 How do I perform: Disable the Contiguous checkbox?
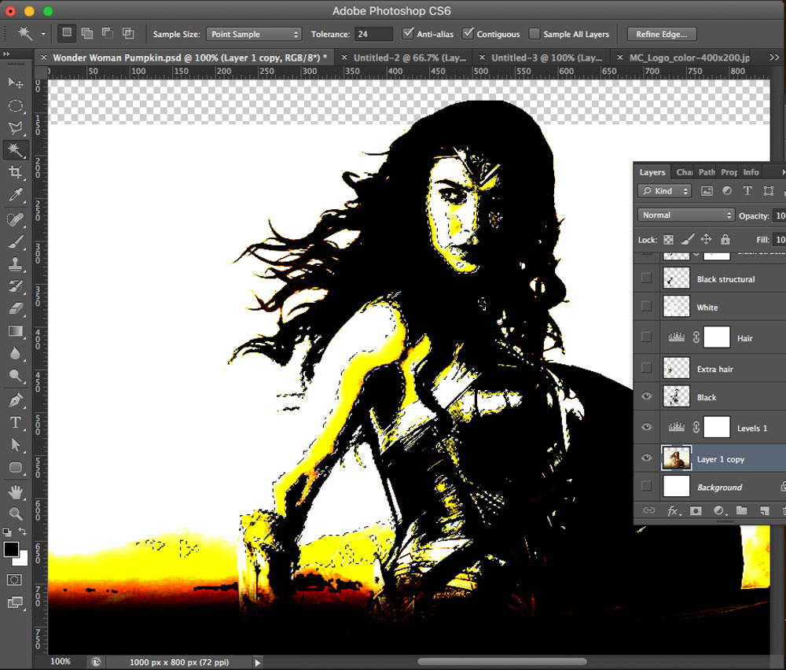coord(468,34)
